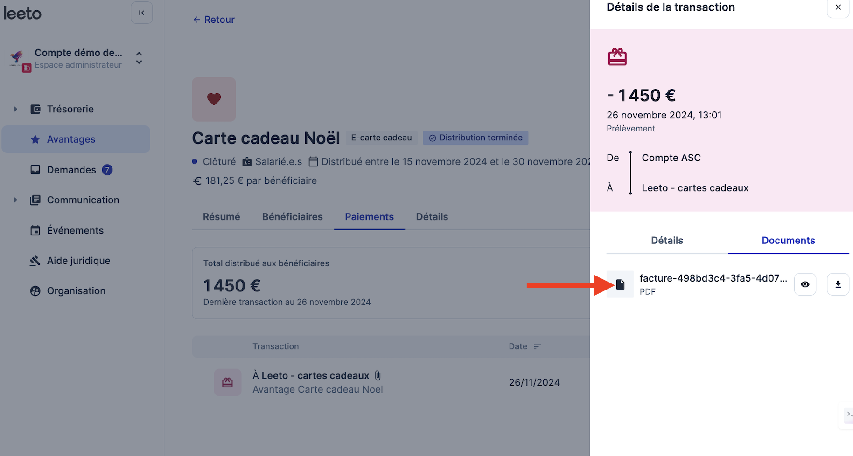Expand the Communication submenu arrow
Viewport: 853px width, 456px height.
15,200
